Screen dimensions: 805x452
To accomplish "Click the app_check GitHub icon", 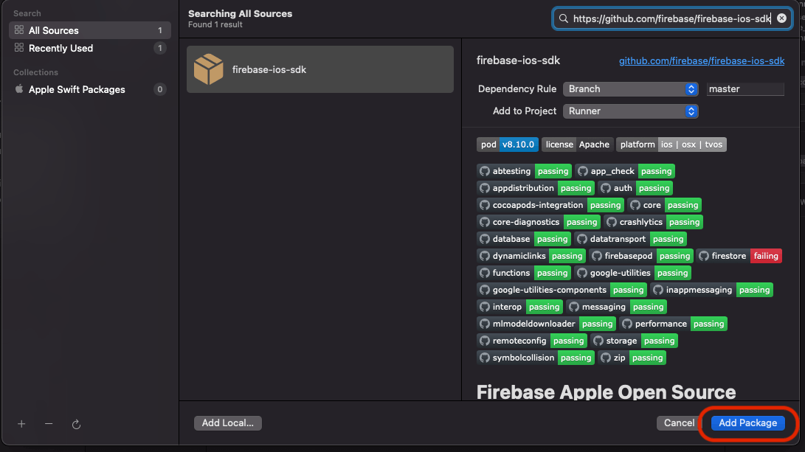I will pyautogui.click(x=583, y=171).
